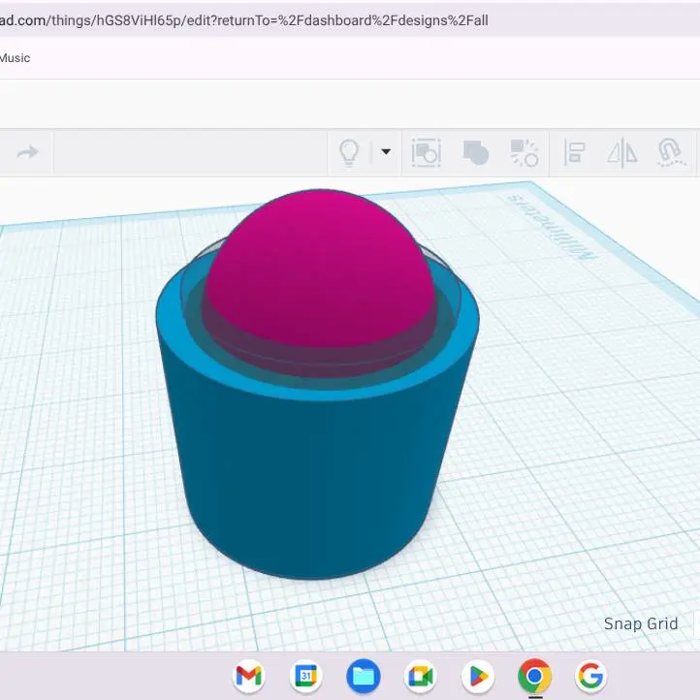This screenshot has width=700, height=700.
Task: Click the Ungroup separated-shapes icon
Action: [525, 152]
